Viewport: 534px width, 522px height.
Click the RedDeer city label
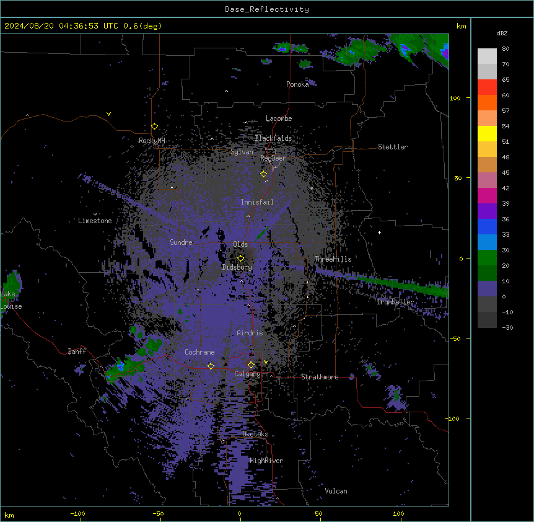[273, 158]
